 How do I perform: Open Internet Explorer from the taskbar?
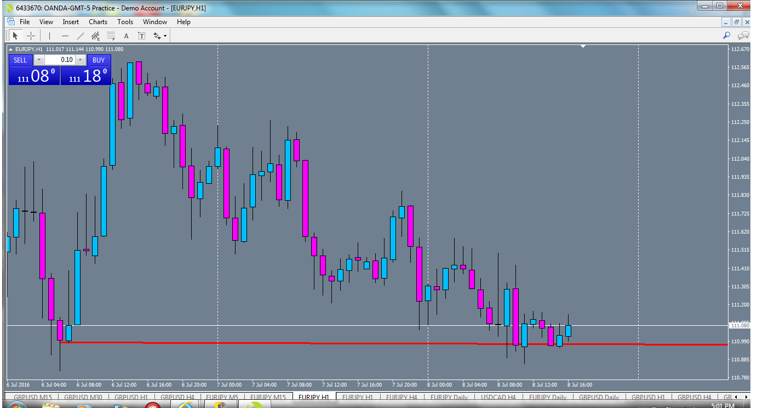click(x=185, y=406)
